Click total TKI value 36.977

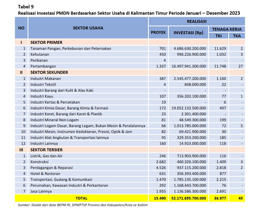click(220, 198)
